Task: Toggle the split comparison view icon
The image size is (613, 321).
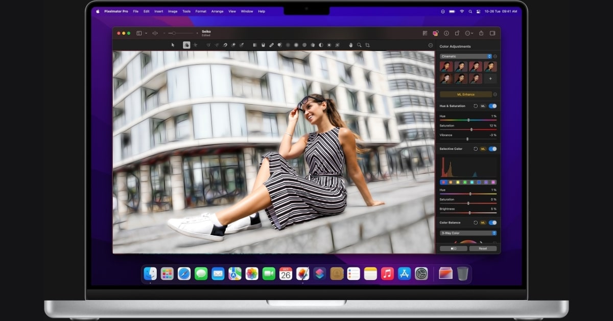Action: tap(155, 33)
